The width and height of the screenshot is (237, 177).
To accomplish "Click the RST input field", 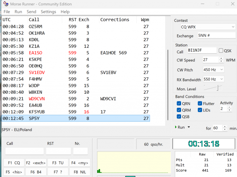I will pos(59,151).
